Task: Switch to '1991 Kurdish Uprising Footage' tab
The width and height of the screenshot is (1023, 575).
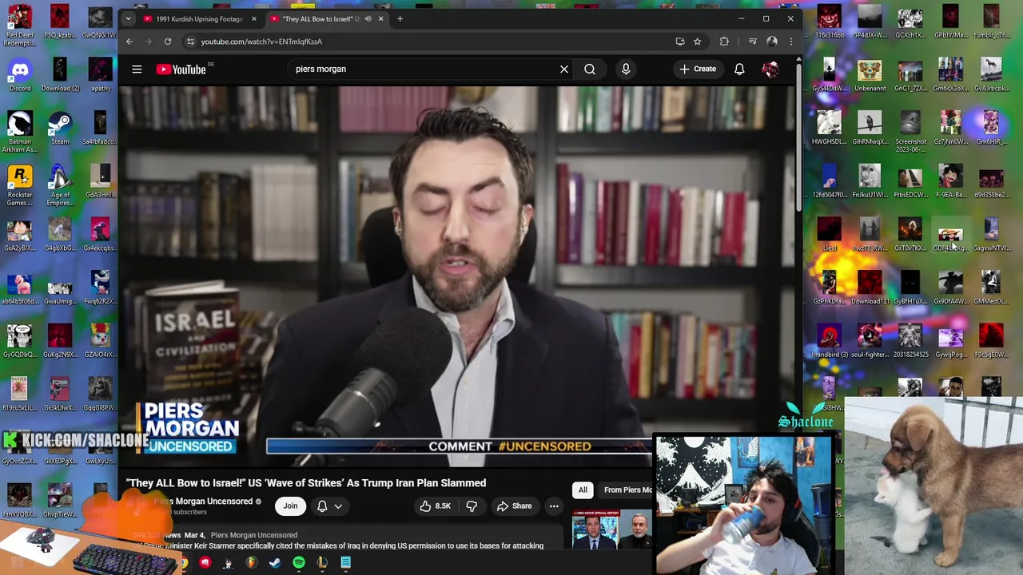Action: tap(199, 18)
